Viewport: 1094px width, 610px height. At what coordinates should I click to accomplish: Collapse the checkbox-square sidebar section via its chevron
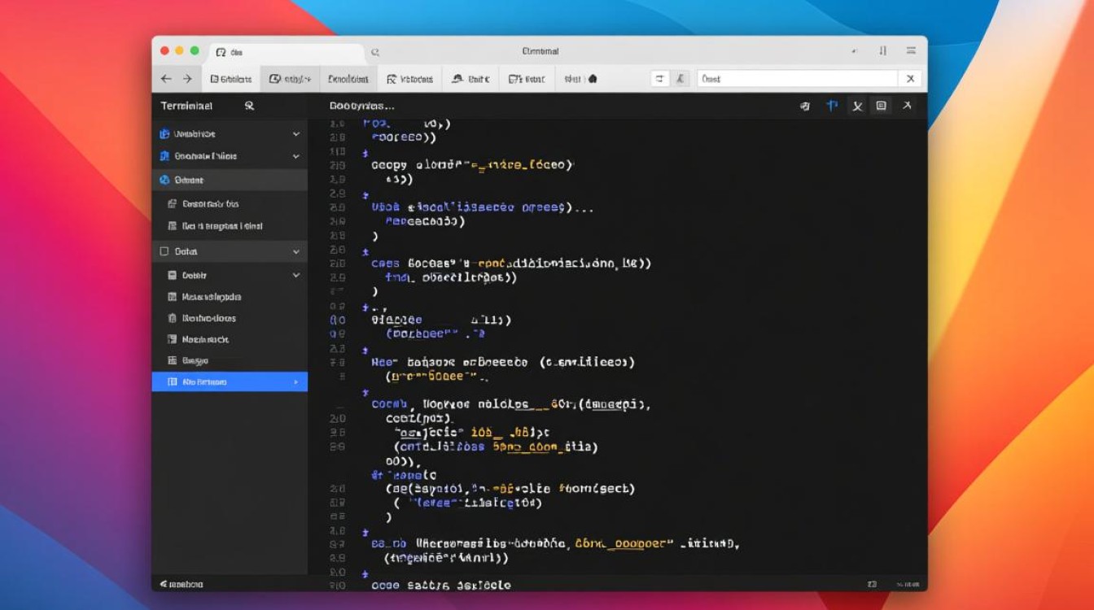[x=296, y=252]
